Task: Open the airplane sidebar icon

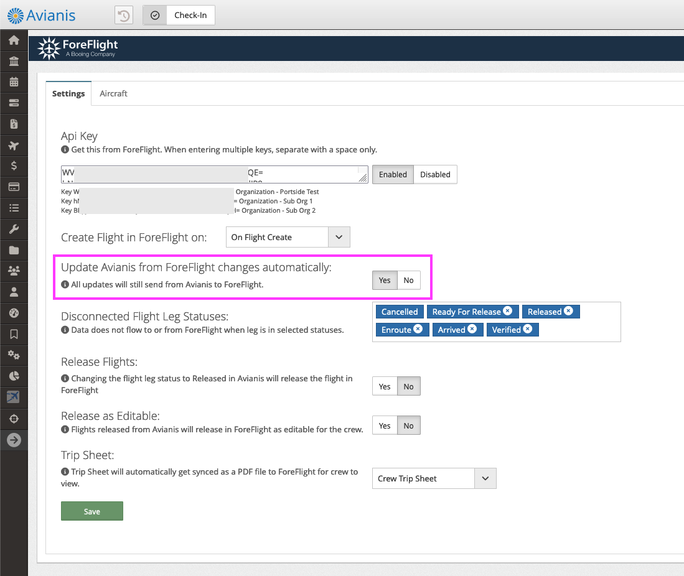Action: [x=14, y=145]
